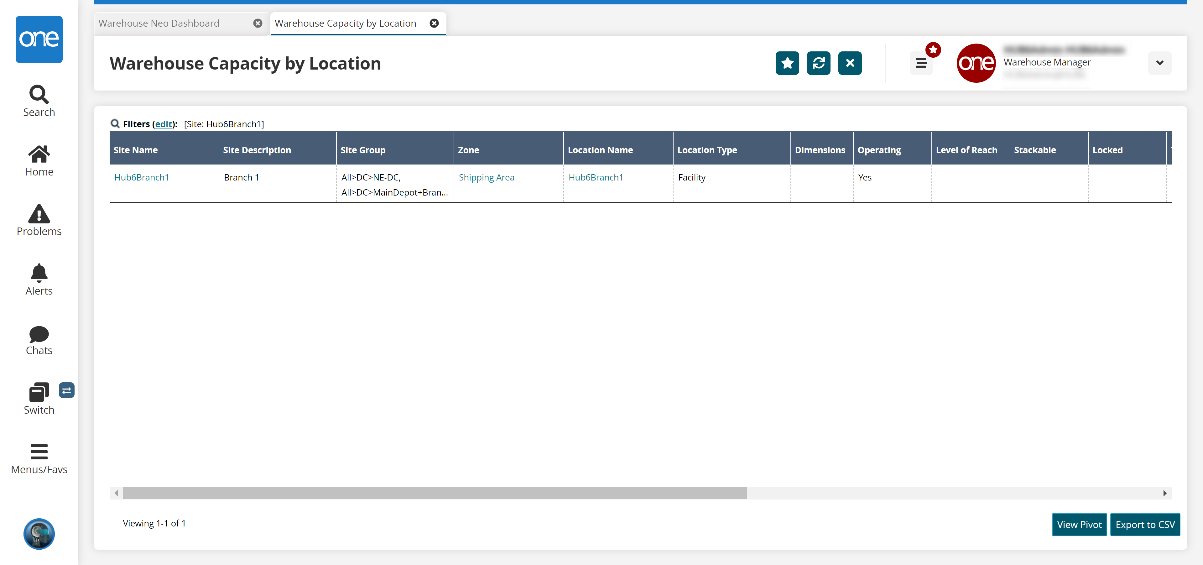The height and width of the screenshot is (565, 1203).
Task: Click Export to CSV button
Action: [x=1145, y=524]
